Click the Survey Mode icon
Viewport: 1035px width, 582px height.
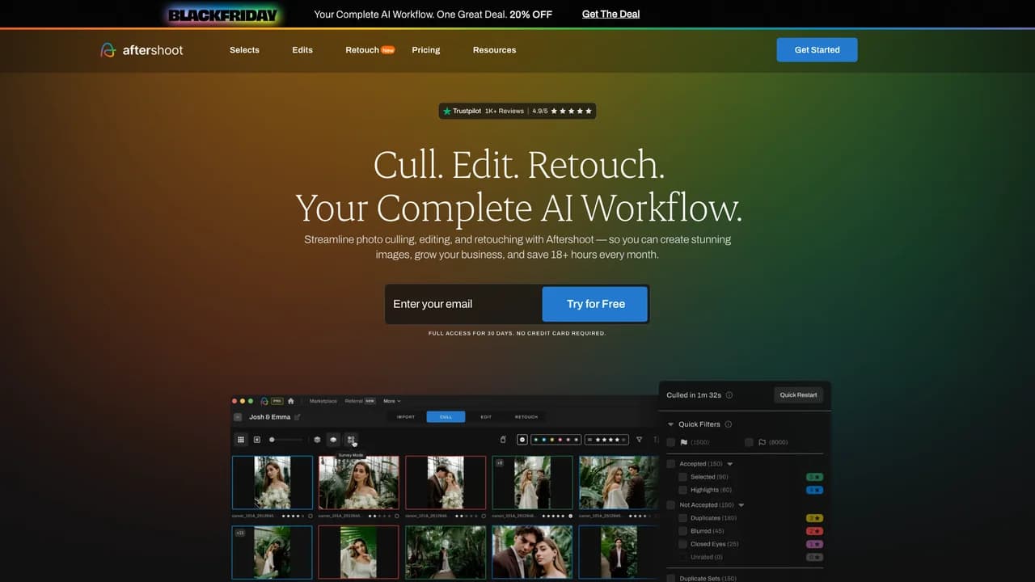351,440
